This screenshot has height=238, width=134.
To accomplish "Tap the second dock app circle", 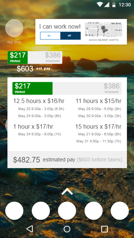I will 41,211.
